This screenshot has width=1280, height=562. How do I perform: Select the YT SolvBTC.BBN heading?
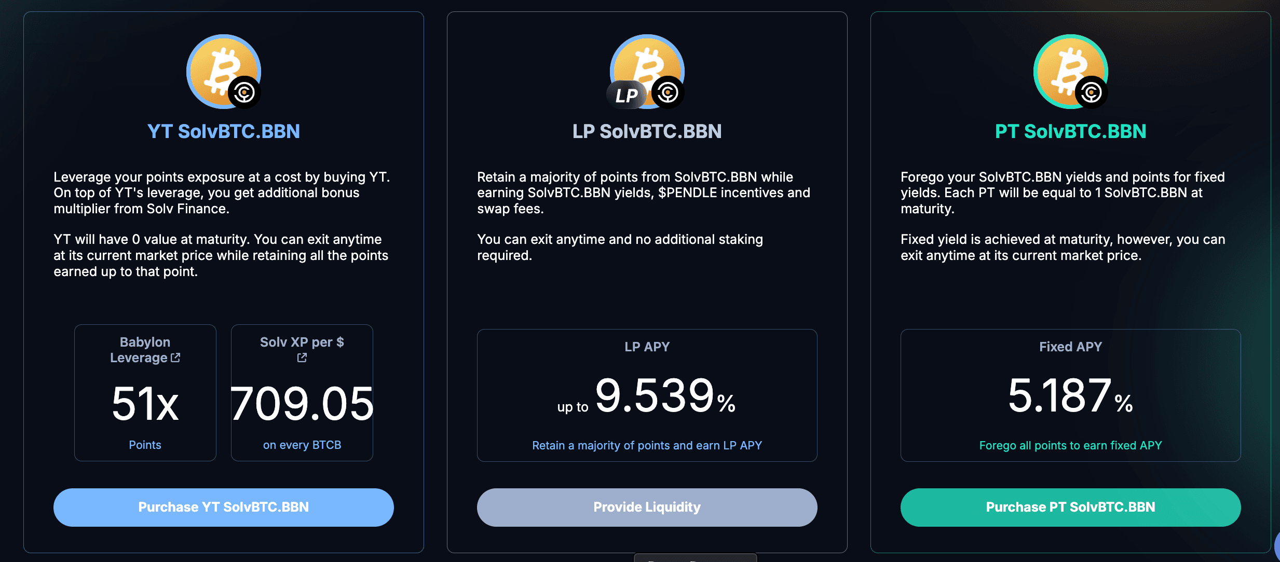[223, 131]
